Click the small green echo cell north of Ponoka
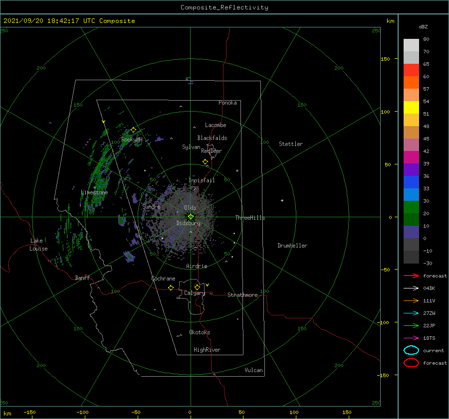Viewport: 449px width, 419px height. pos(188,78)
